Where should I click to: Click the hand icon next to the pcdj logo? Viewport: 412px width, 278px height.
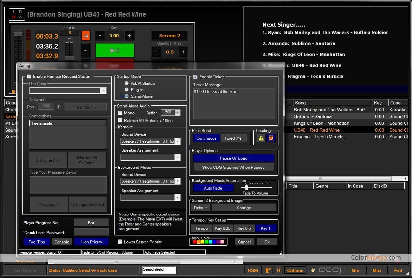click(x=312, y=270)
